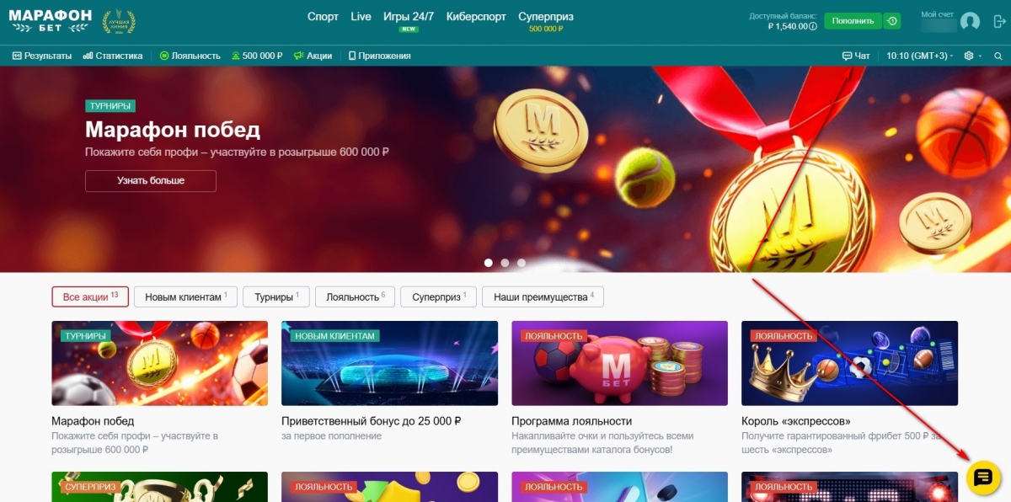Image resolution: width=1011 pixels, height=502 pixels.
Task: Click the balance info icon
Action: pyautogui.click(x=813, y=27)
